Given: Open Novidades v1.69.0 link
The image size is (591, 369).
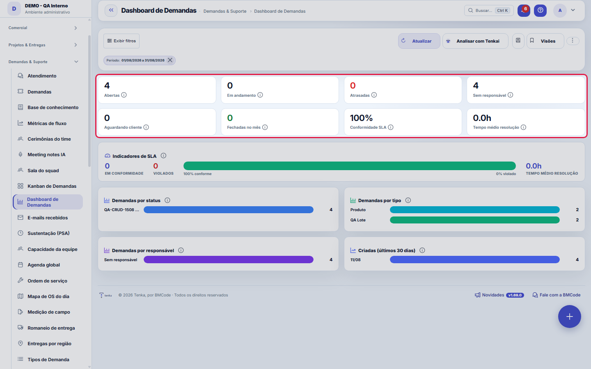Looking at the screenshot, I should point(499,295).
